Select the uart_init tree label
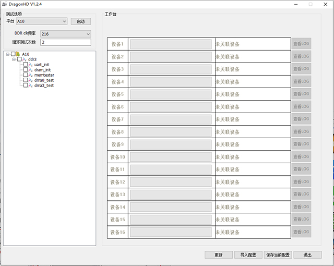Screen dimensions: 334x266 pos(42,65)
